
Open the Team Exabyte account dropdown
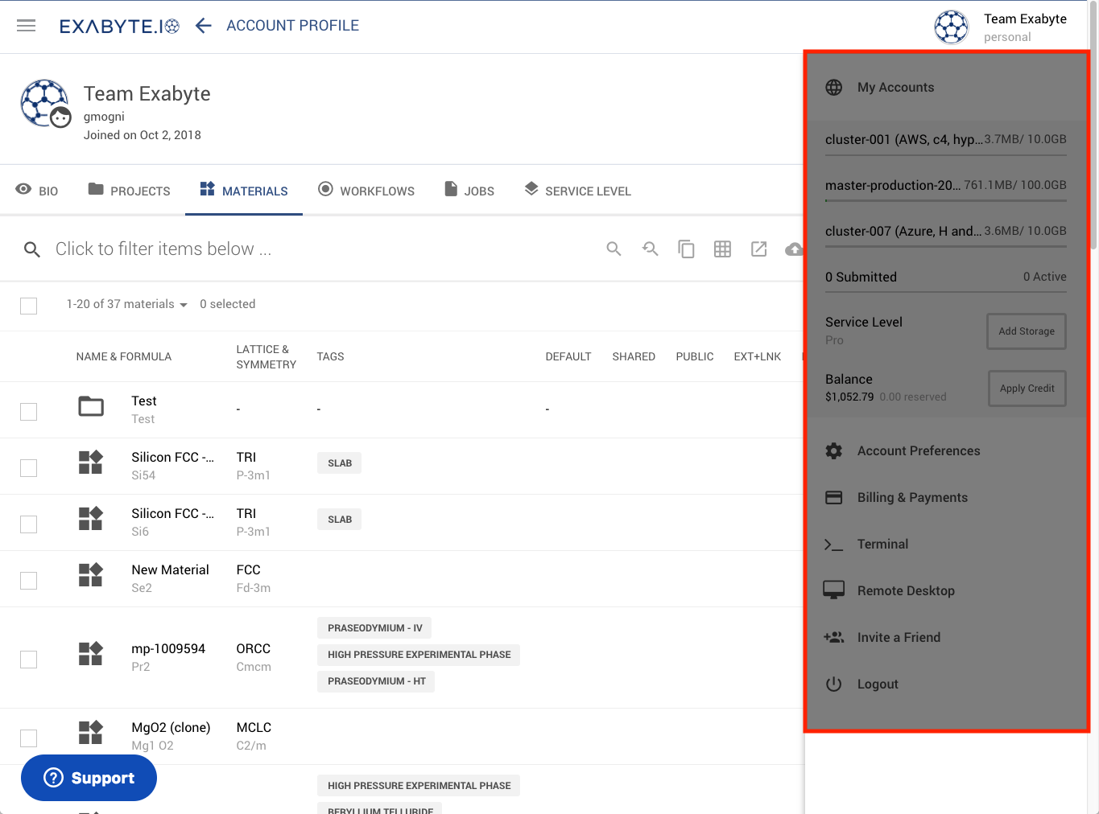coord(1001,27)
